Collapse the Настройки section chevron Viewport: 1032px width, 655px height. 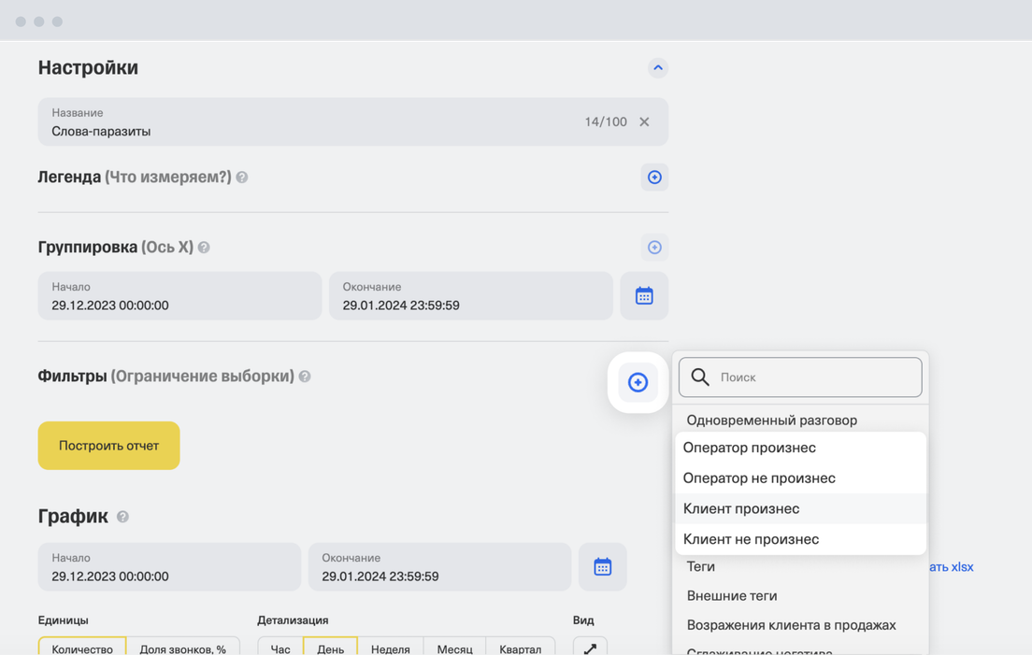[x=657, y=67]
